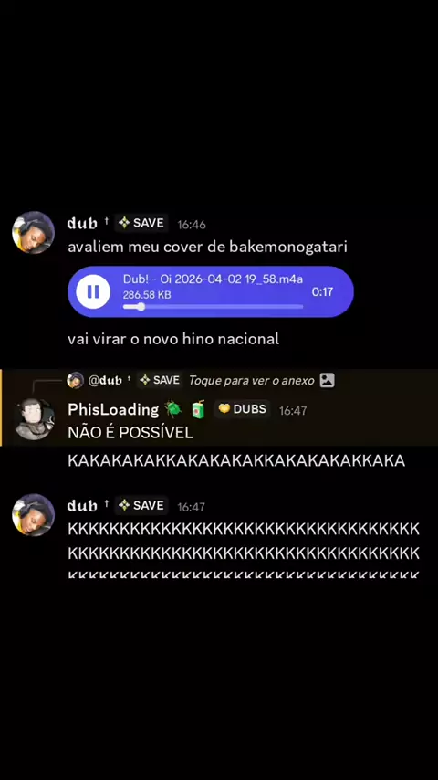The width and height of the screenshot is (438, 780).
Task: Tap the PhisLoading username
Action: coord(113,409)
